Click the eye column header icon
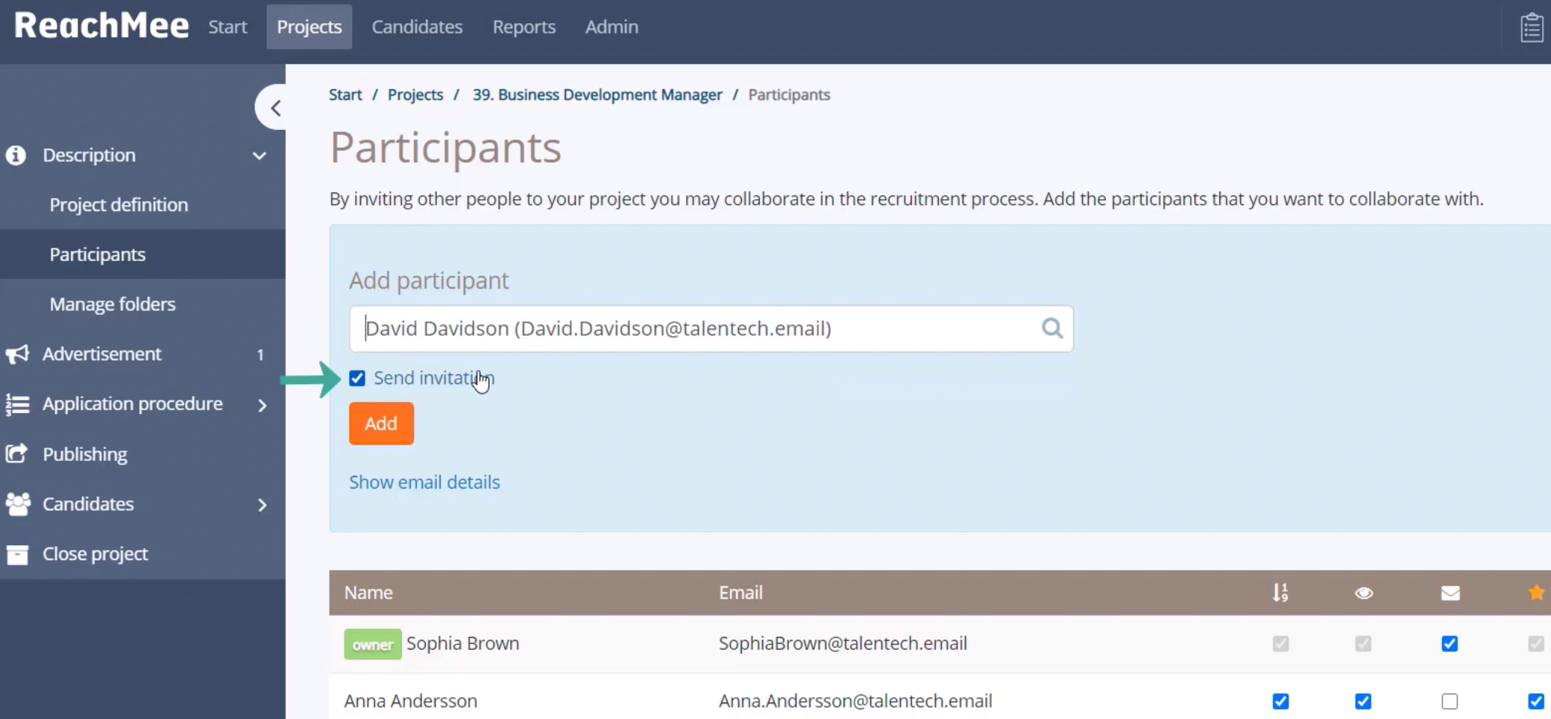1551x719 pixels. [x=1364, y=593]
